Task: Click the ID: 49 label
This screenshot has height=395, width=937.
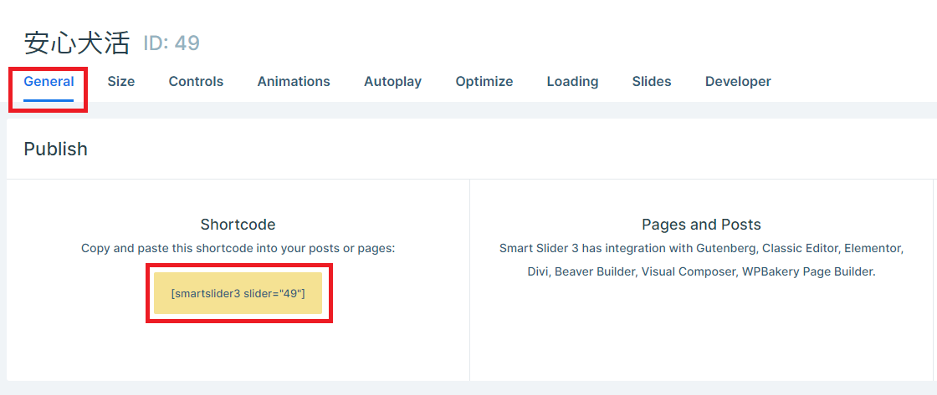Action: point(172,43)
